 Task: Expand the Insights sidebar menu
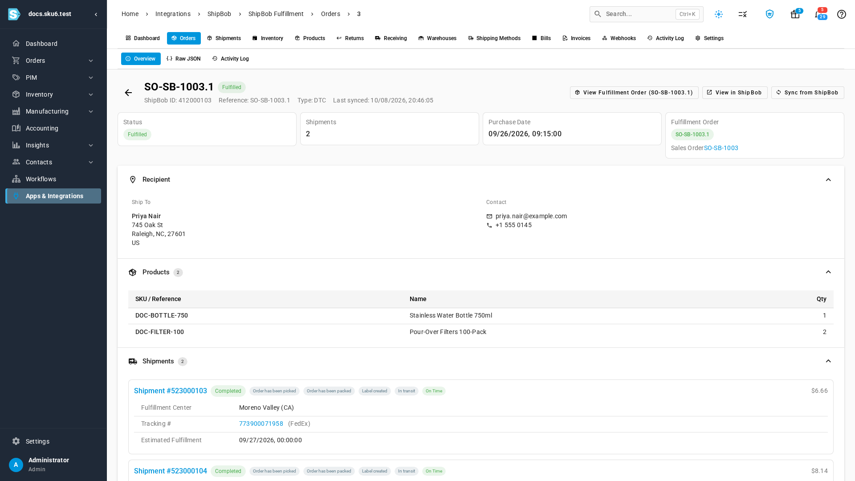coord(53,145)
